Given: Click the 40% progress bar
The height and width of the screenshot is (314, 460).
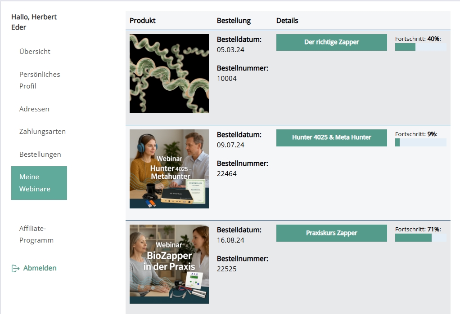Looking at the screenshot, I should pos(420,47).
